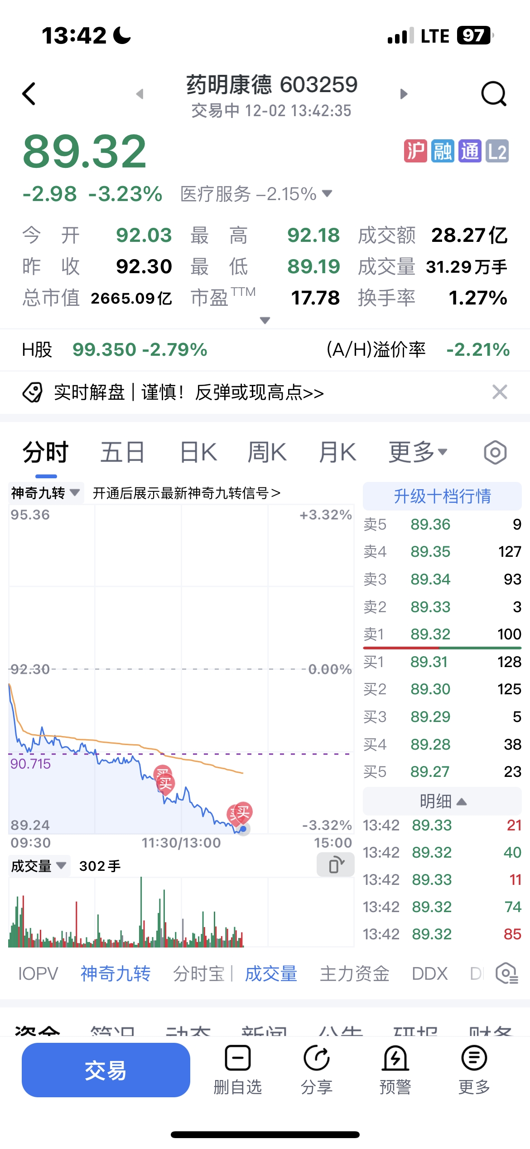Close the 实时解盘 banner
The image size is (530, 1149).
pos(500,392)
